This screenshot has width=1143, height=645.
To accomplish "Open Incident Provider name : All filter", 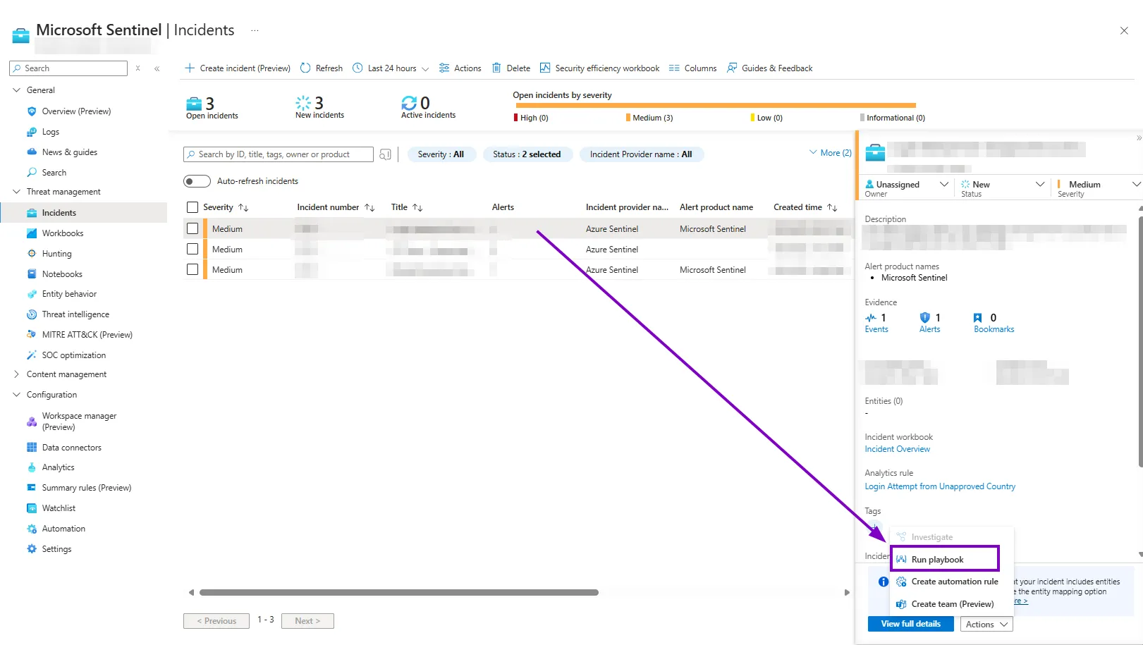I will pos(641,154).
